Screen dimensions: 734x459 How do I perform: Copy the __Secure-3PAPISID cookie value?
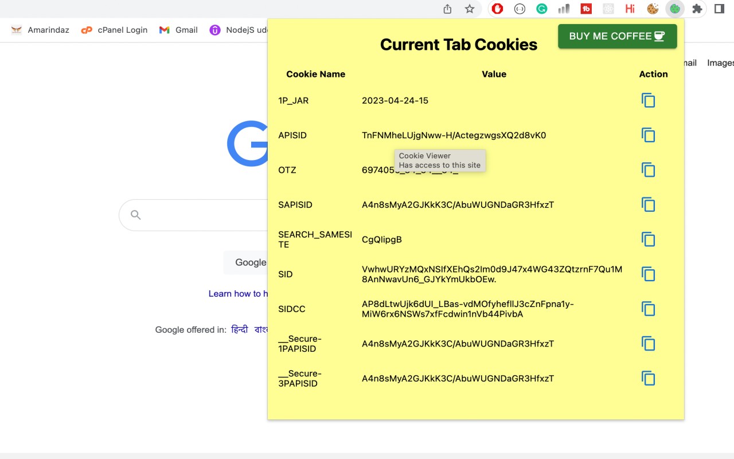(648, 379)
